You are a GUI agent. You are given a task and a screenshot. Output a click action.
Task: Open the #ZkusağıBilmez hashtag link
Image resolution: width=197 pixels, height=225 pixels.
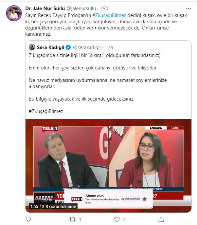[x=109, y=15]
